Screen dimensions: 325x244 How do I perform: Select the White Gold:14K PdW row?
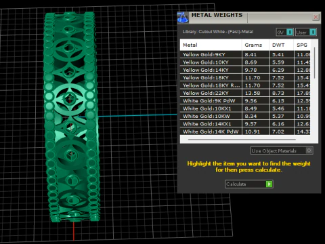tap(245, 131)
